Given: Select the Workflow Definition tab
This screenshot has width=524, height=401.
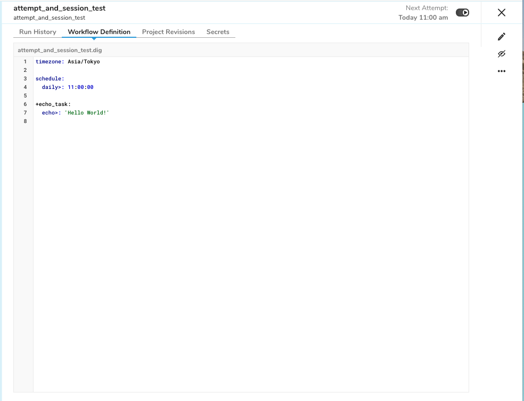Looking at the screenshot, I should point(99,32).
